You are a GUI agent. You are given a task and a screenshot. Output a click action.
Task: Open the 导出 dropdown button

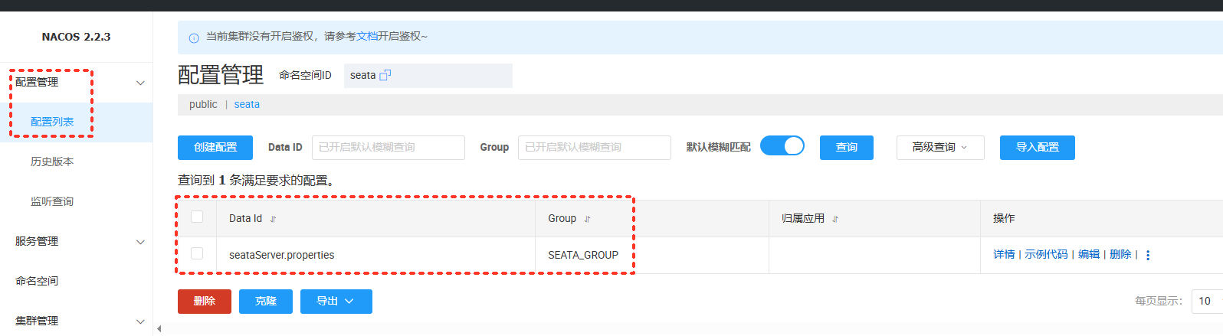point(336,302)
